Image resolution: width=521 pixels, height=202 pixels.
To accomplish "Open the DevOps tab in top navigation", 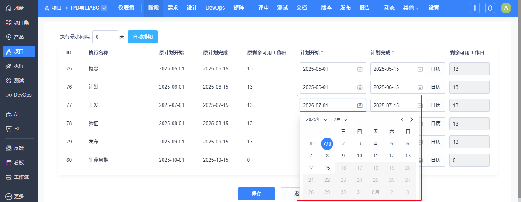I will tap(215, 8).
